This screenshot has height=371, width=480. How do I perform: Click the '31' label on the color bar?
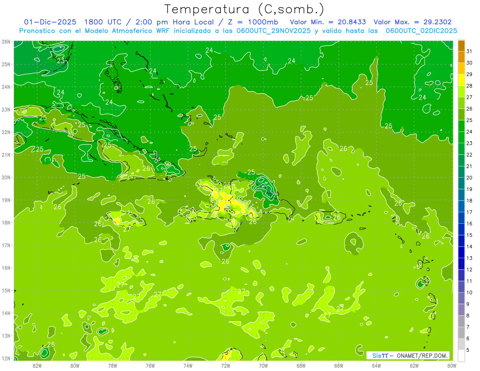(x=470, y=51)
